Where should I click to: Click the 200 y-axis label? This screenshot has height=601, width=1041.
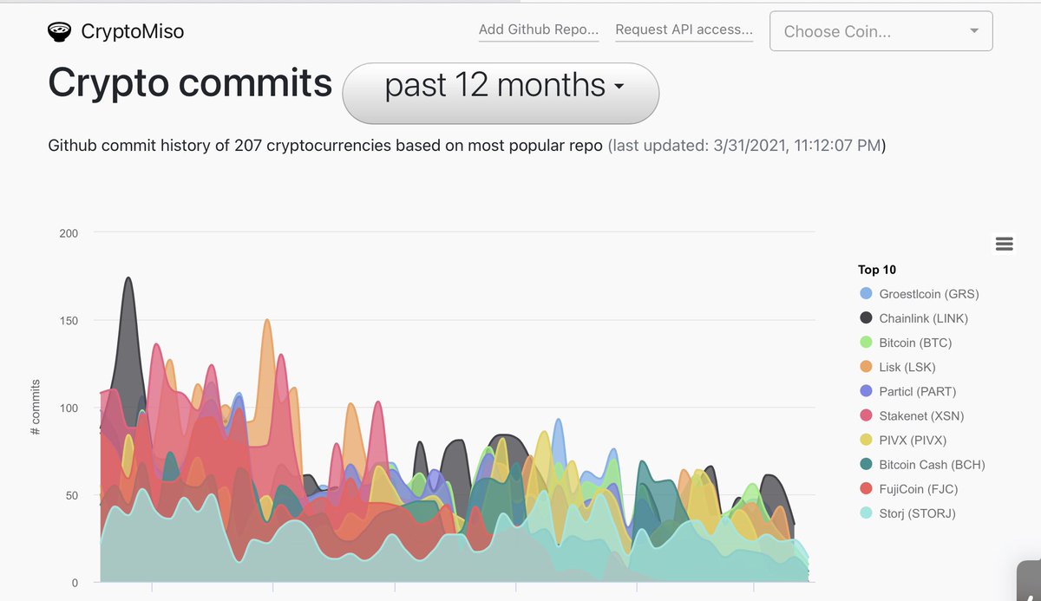[68, 233]
